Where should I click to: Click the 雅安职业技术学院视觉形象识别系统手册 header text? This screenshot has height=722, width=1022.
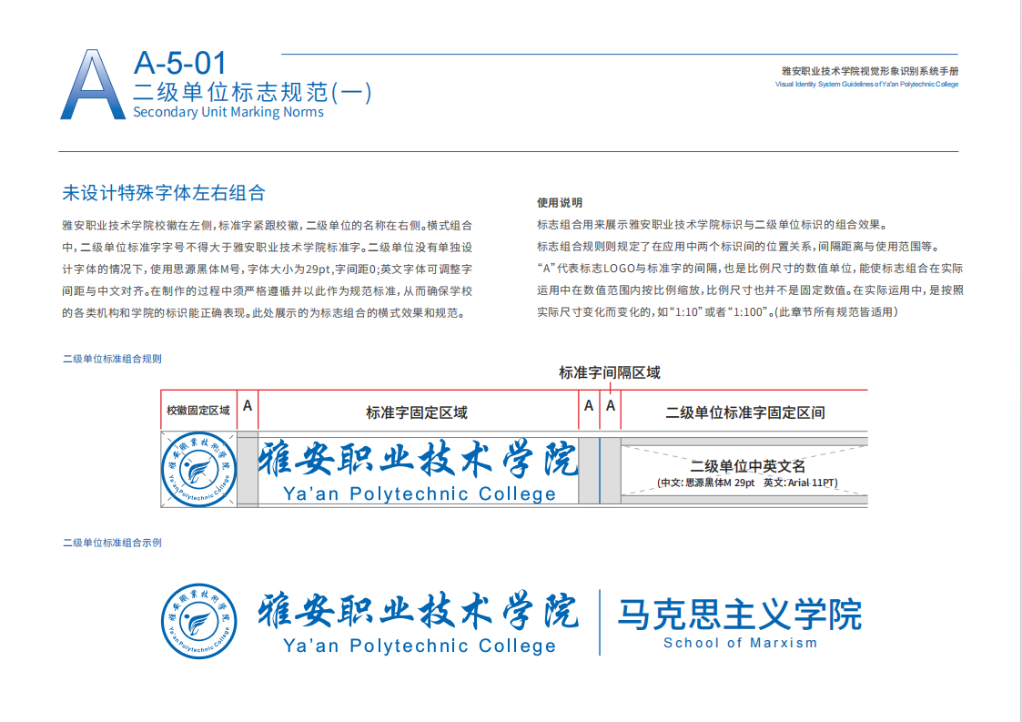(x=869, y=71)
